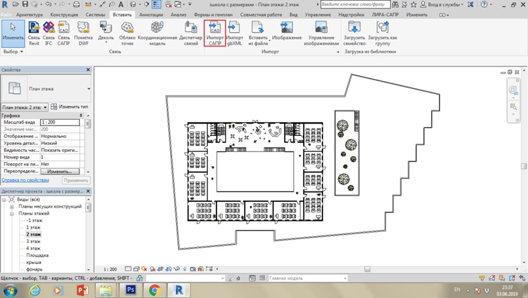Collapse the Виды (все) tree node
528x298 pixels.
tap(4, 199)
